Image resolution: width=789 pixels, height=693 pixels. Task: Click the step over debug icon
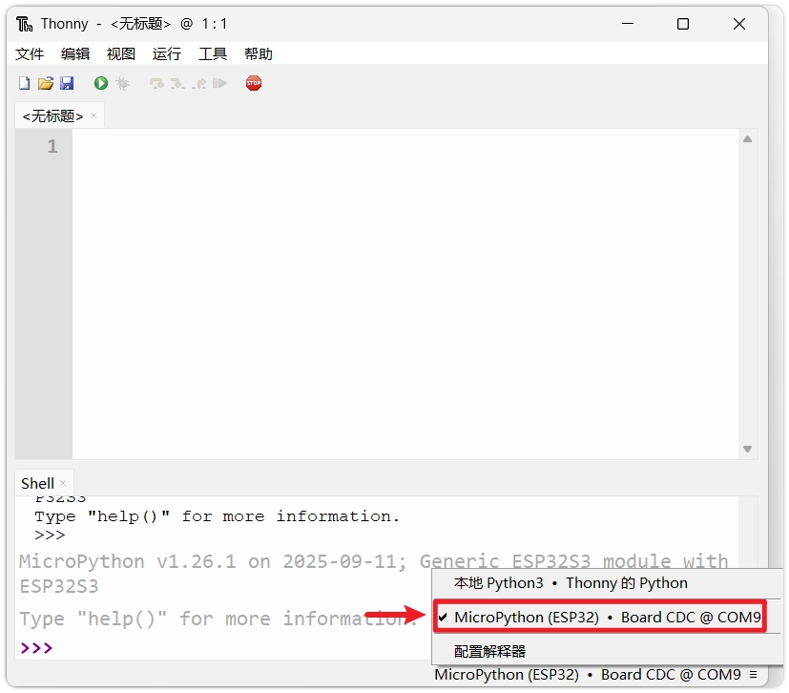[156, 84]
